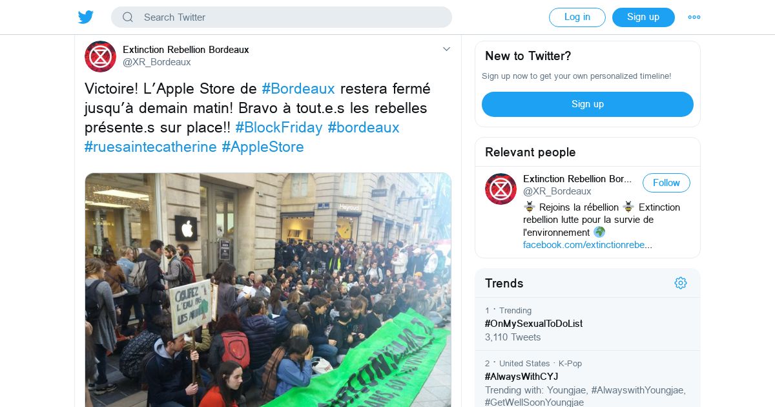Image resolution: width=775 pixels, height=407 pixels.
Task: Open the Trends settings gear
Action: (x=680, y=283)
